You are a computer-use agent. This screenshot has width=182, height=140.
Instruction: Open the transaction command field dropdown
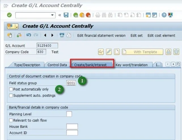click(x=52, y=15)
